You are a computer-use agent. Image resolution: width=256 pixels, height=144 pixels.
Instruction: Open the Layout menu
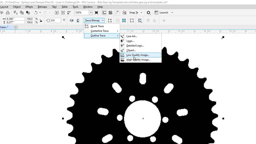pyautogui.click(x=4, y=7)
